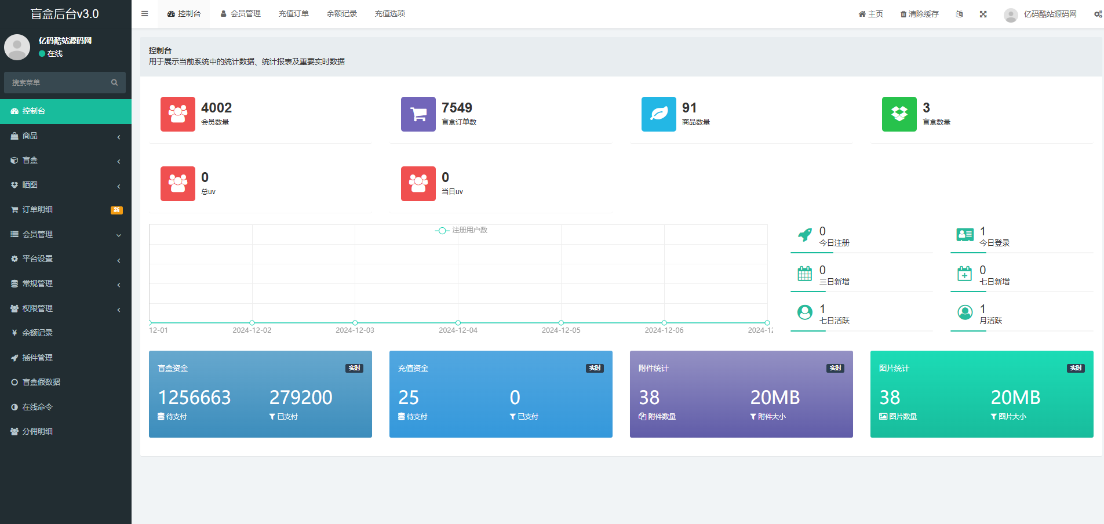The height and width of the screenshot is (524, 1104).
Task: Open the settings gears icon at top right
Action: [x=1098, y=14]
